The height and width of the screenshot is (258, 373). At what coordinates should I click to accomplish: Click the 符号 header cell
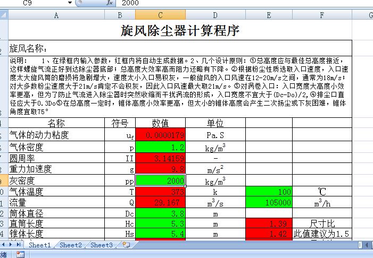120,123
